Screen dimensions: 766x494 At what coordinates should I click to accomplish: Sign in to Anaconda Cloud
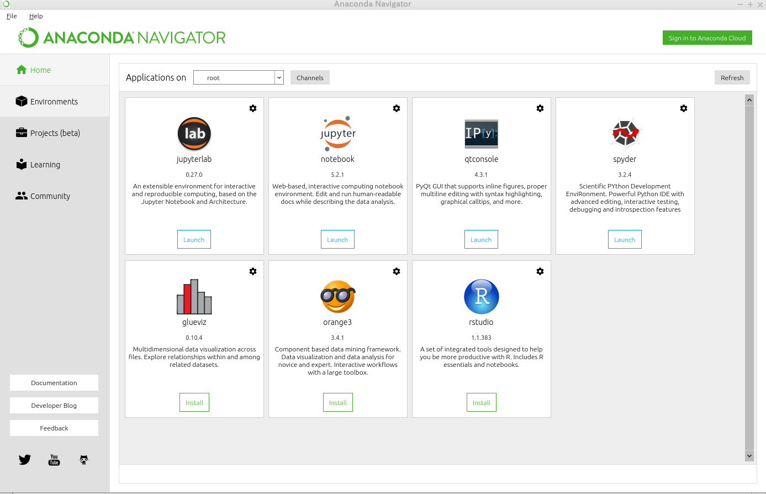click(707, 38)
